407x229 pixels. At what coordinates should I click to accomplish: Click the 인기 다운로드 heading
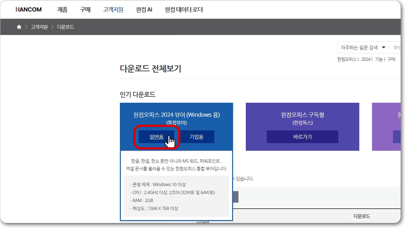[x=137, y=94]
